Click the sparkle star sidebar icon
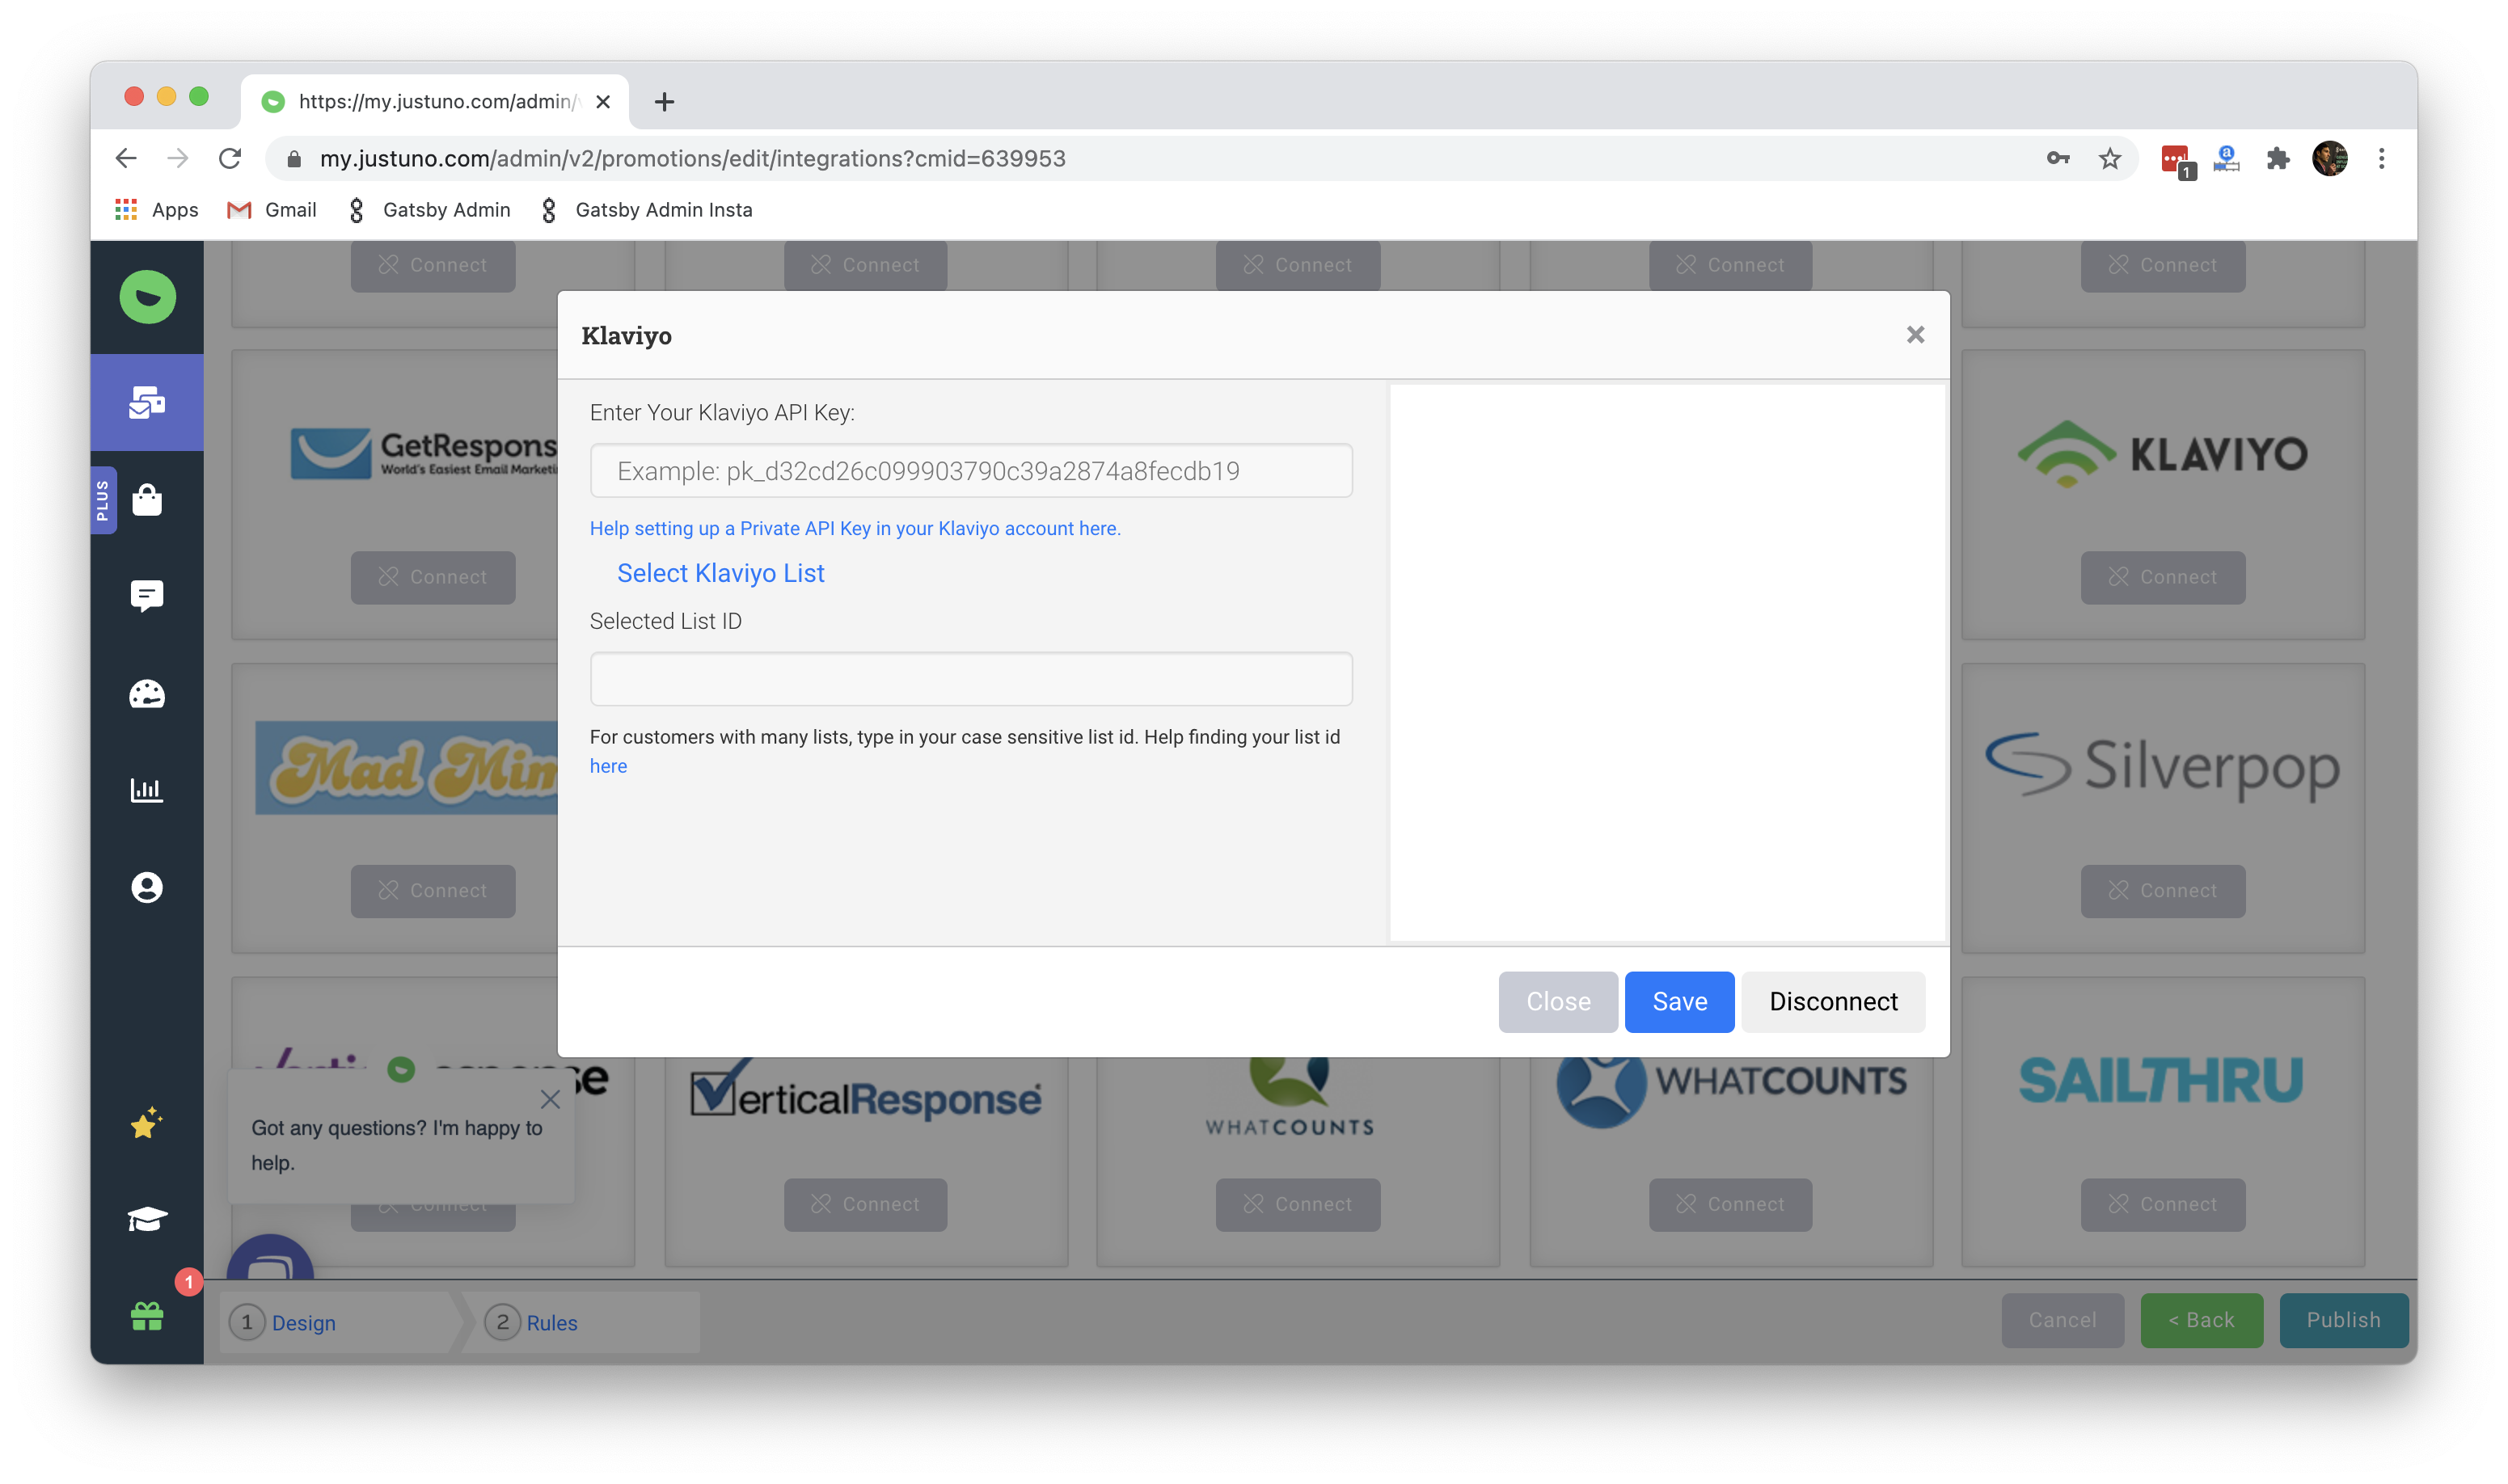This screenshot has width=2508, height=1484. pyautogui.click(x=147, y=1124)
